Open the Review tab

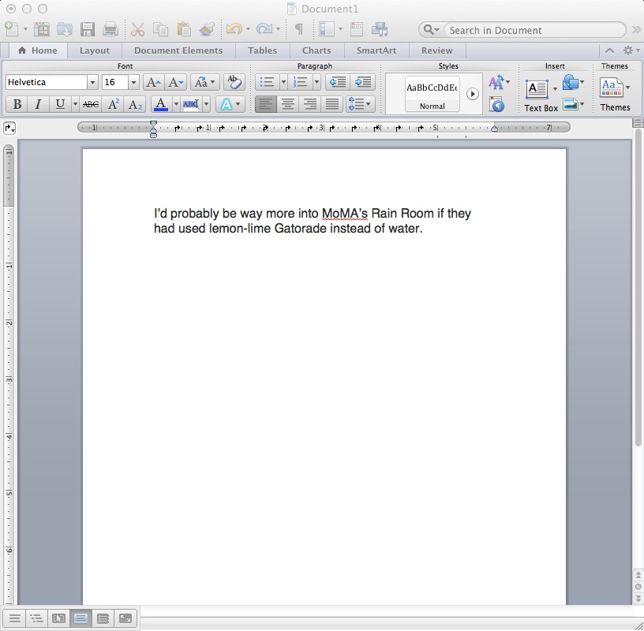[437, 50]
